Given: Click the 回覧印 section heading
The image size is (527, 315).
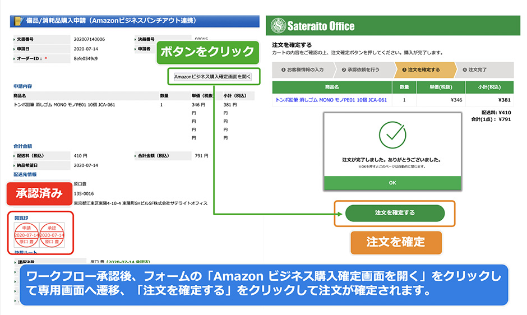Looking at the screenshot, I should pos(21,217).
